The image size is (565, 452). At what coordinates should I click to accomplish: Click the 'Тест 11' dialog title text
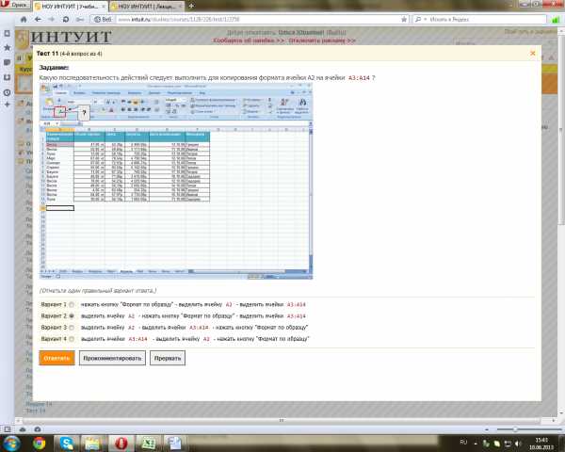48,54
